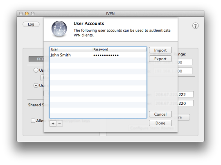Click the DNS field ending in .220
Screen dimensions: 221x165
174,103
